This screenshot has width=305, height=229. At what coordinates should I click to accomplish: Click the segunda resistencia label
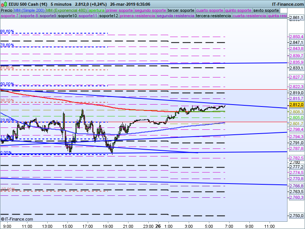[x=175, y=16]
